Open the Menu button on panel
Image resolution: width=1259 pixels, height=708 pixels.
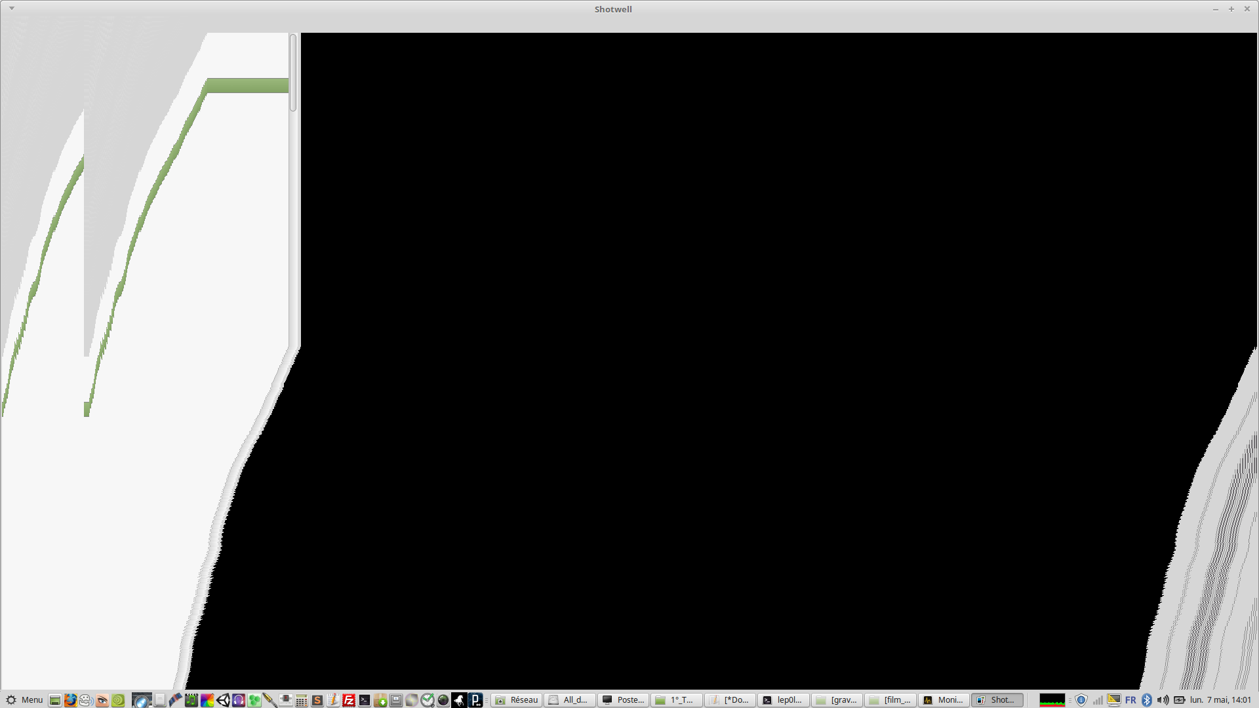coord(24,700)
